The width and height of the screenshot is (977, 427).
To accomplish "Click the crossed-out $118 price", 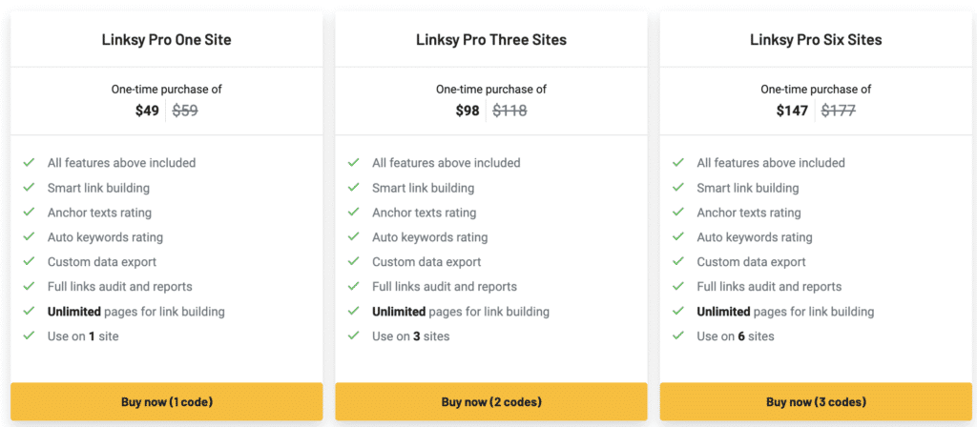I will click(509, 111).
